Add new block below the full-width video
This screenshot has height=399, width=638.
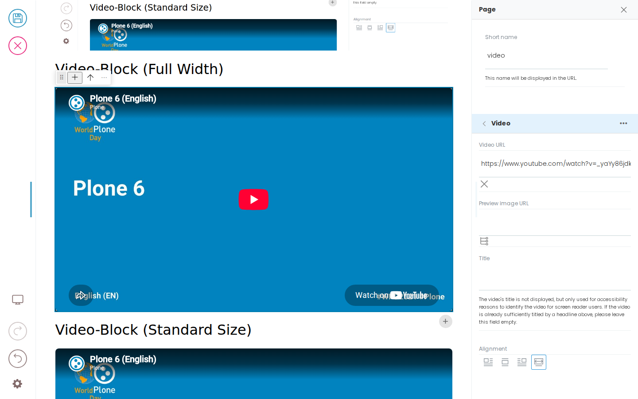(446, 321)
